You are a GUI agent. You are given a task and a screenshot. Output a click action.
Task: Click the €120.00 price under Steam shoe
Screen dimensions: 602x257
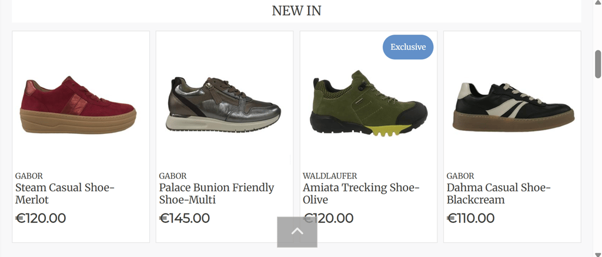tap(41, 218)
